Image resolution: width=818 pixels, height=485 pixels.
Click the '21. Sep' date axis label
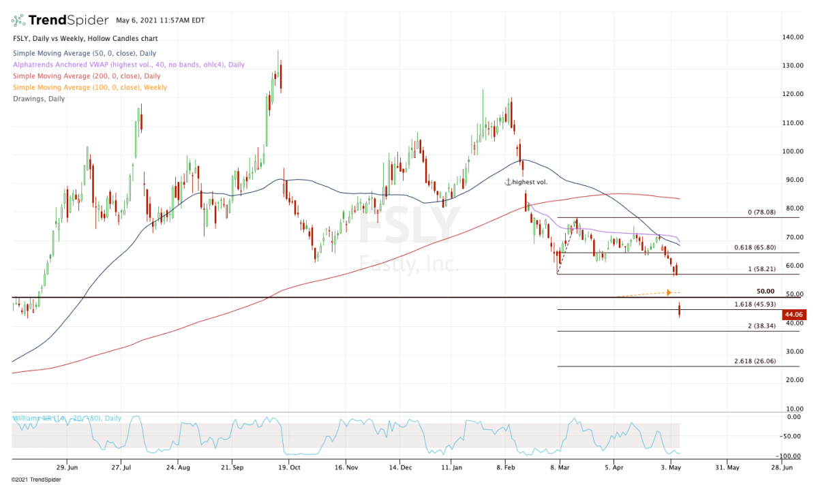point(234,468)
